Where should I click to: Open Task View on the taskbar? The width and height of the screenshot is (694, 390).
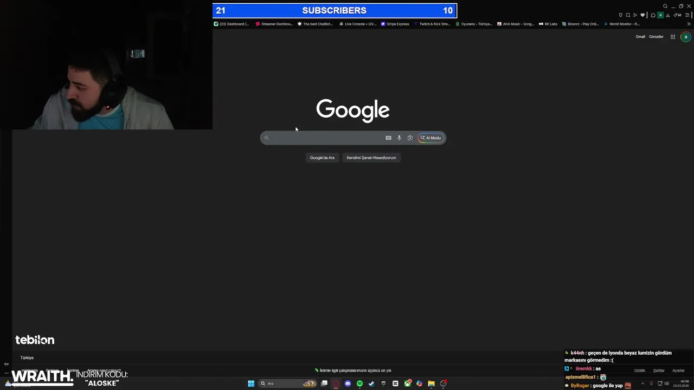[x=324, y=383]
